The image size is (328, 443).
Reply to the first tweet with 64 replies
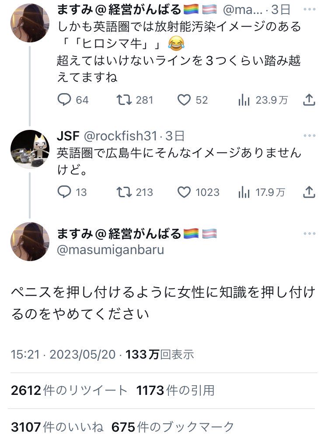pyautogui.click(x=65, y=100)
